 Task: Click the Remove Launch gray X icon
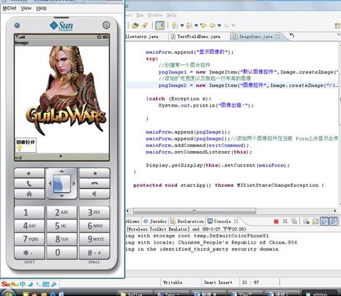[x=285, y=221]
